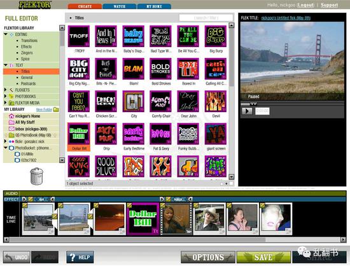Pick the Dear John title icon
The width and height of the screenshot is (350, 268).
click(x=188, y=101)
